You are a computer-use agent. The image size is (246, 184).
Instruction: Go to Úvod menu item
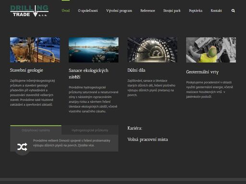tap(66, 11)
